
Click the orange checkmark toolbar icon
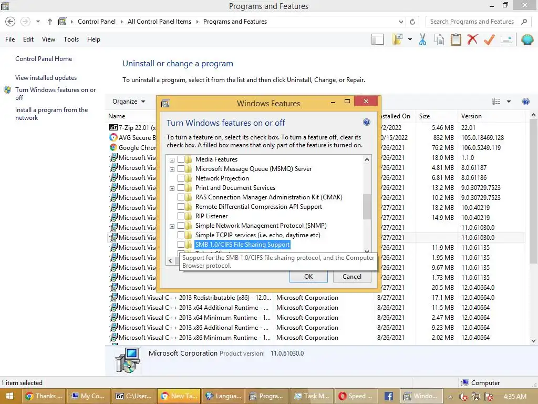click(489, 39)
